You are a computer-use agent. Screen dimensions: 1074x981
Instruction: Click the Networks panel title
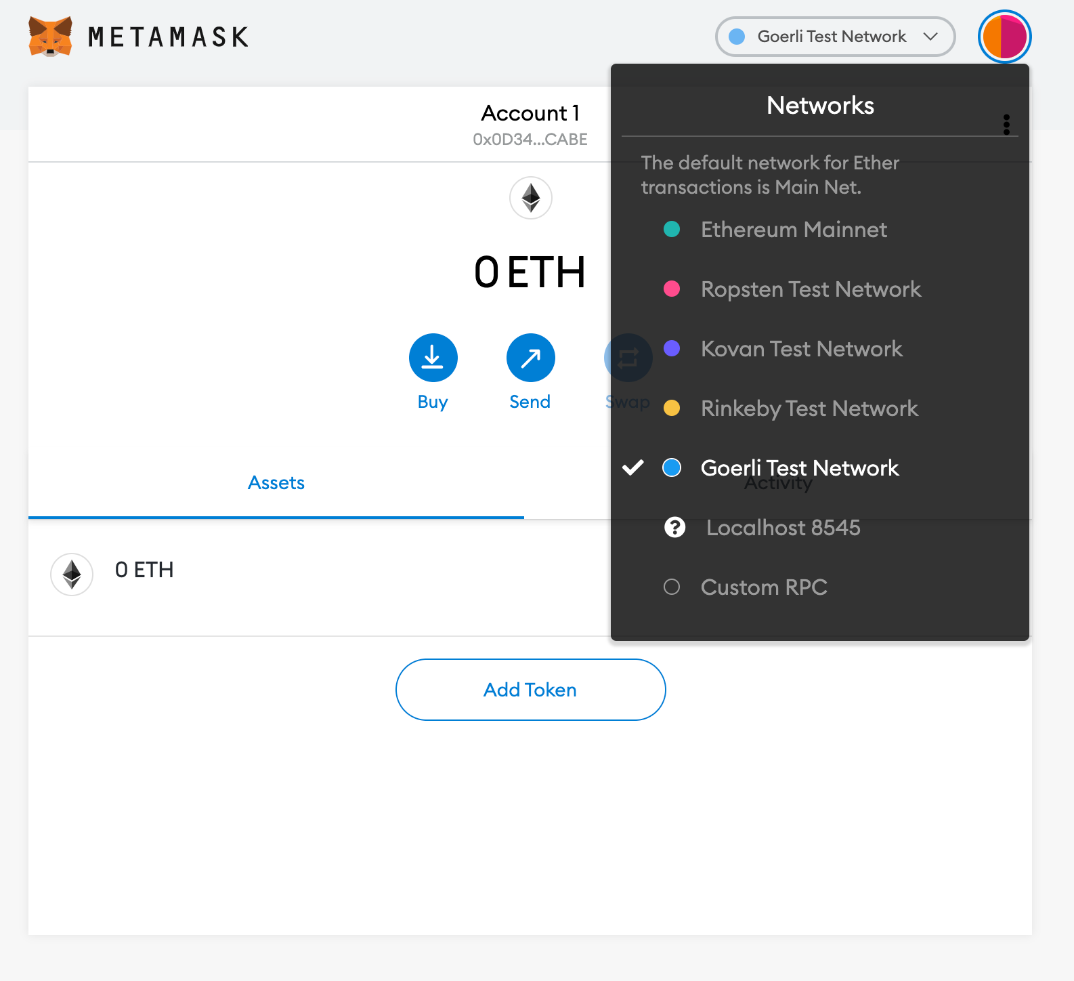tap(820, 106)
